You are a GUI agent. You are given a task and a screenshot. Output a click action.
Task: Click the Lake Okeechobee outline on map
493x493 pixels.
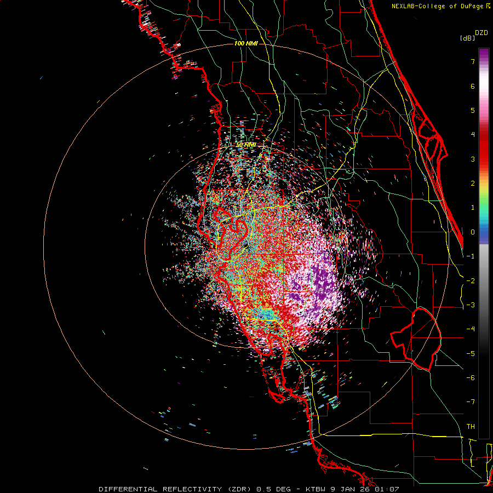click(416, 339)
